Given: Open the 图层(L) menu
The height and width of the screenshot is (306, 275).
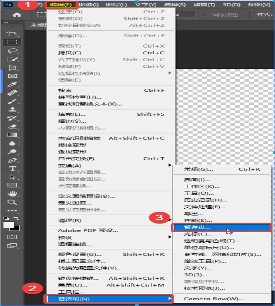Looking at the screenshot, I should [116, 5].
